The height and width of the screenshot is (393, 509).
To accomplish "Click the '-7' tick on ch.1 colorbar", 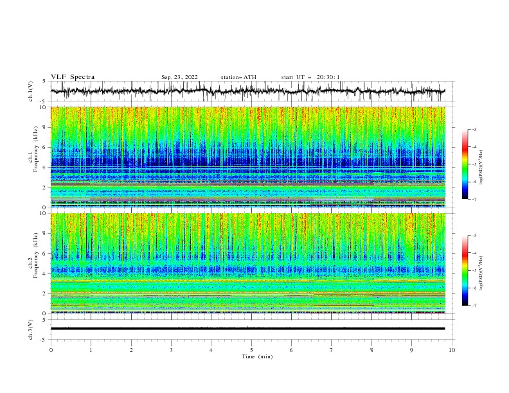I will [474, 199].
